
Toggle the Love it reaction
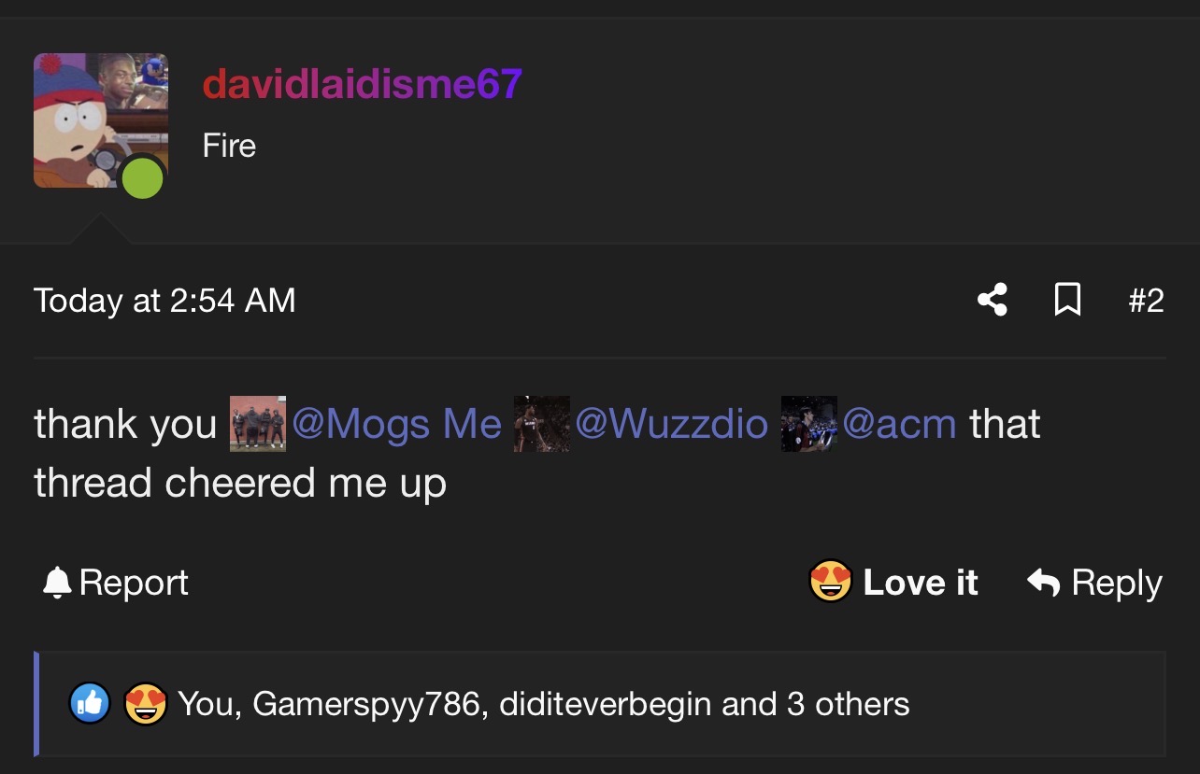pyautogui.click(x=893, y=583)
